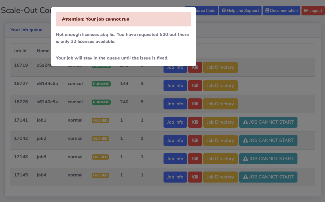The height and width of the screenshot is (202, 325).
Task: Click warning triangle on job2 row
Action: [245, 140]
